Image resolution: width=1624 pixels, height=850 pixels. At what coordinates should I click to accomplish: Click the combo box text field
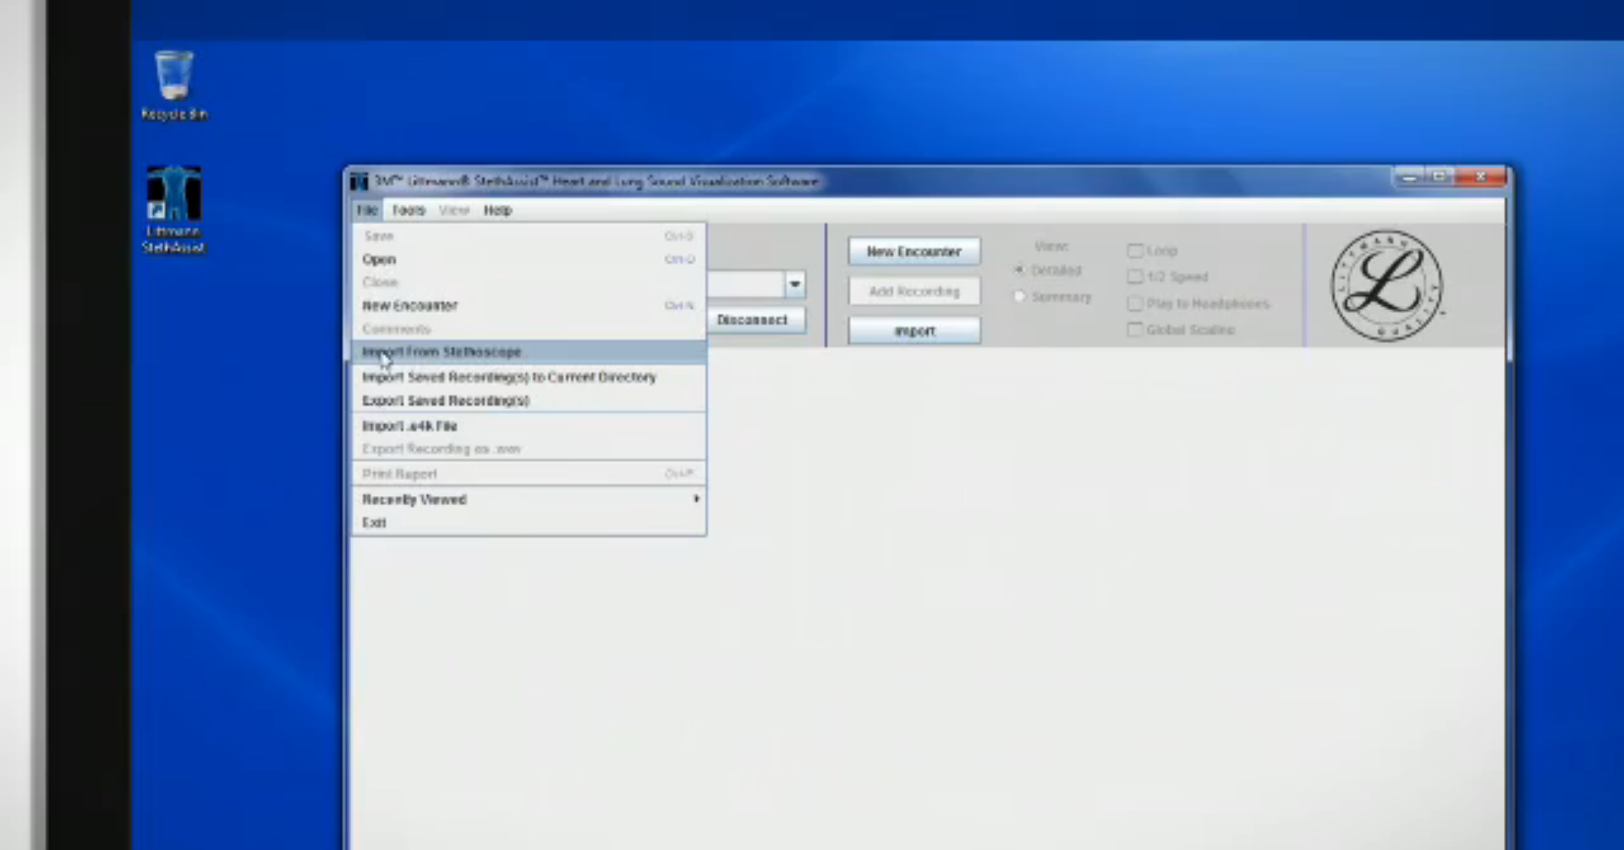746,285
